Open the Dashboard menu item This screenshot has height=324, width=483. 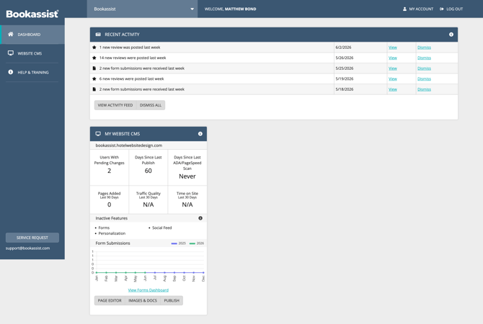32,35
